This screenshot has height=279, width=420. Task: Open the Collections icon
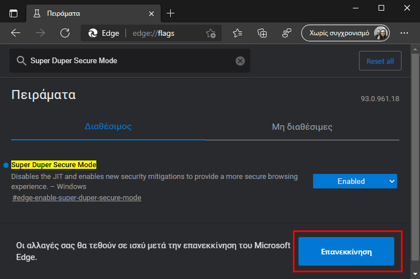pyautogui.click(x=262, y=33)
